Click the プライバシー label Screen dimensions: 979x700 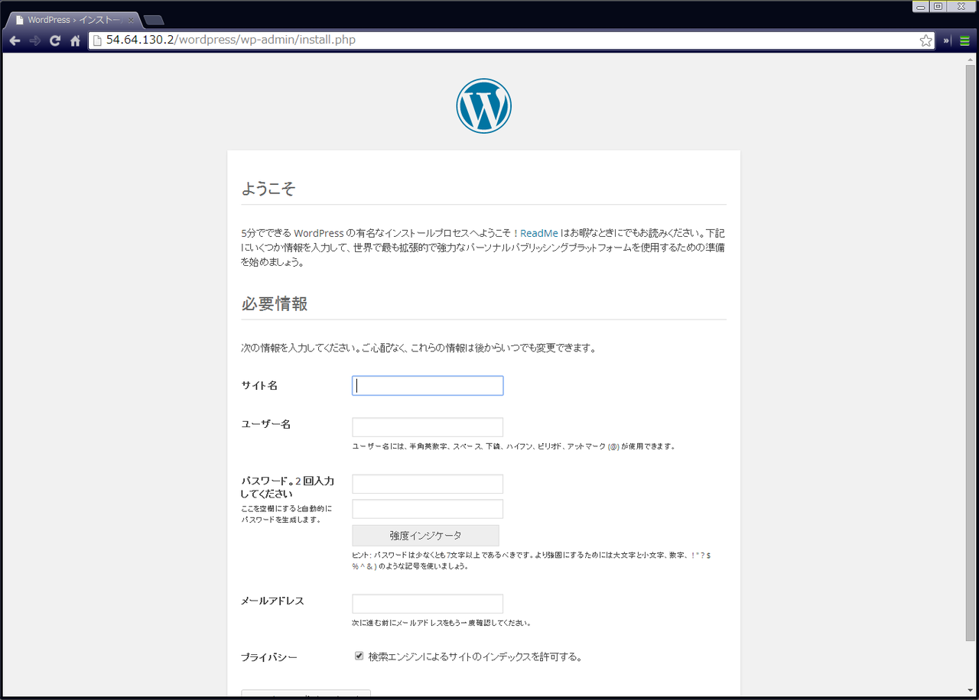[269, 657]
